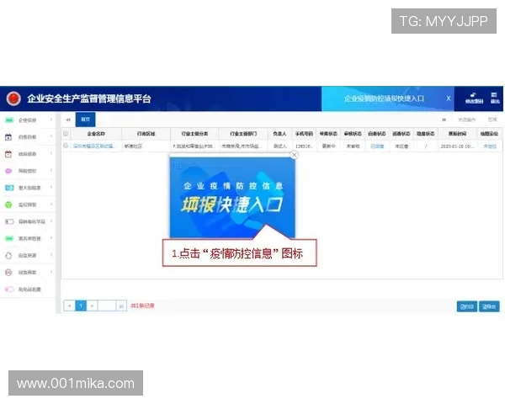Click the 2020-01-16 update time cell
Image resolution: width=505 pixels, height=404 pixels.
(457, 146)
